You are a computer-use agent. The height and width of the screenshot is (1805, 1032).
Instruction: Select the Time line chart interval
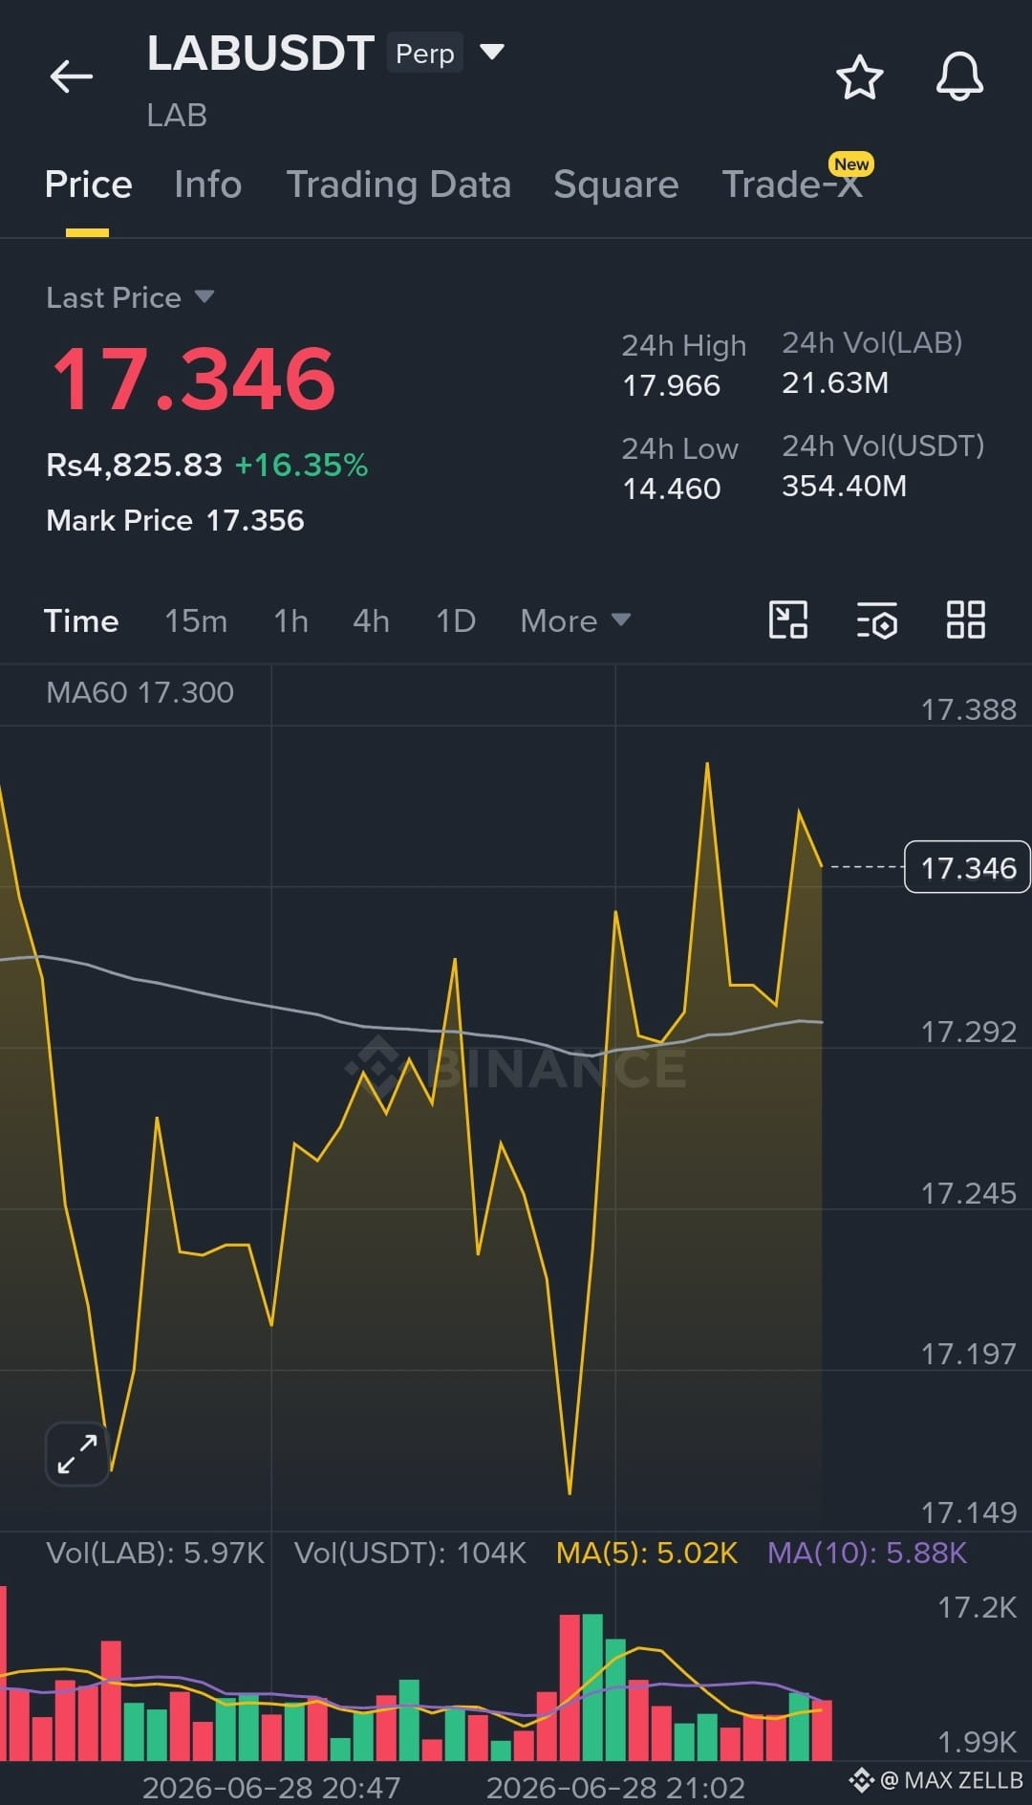click(x=81, y=620)
